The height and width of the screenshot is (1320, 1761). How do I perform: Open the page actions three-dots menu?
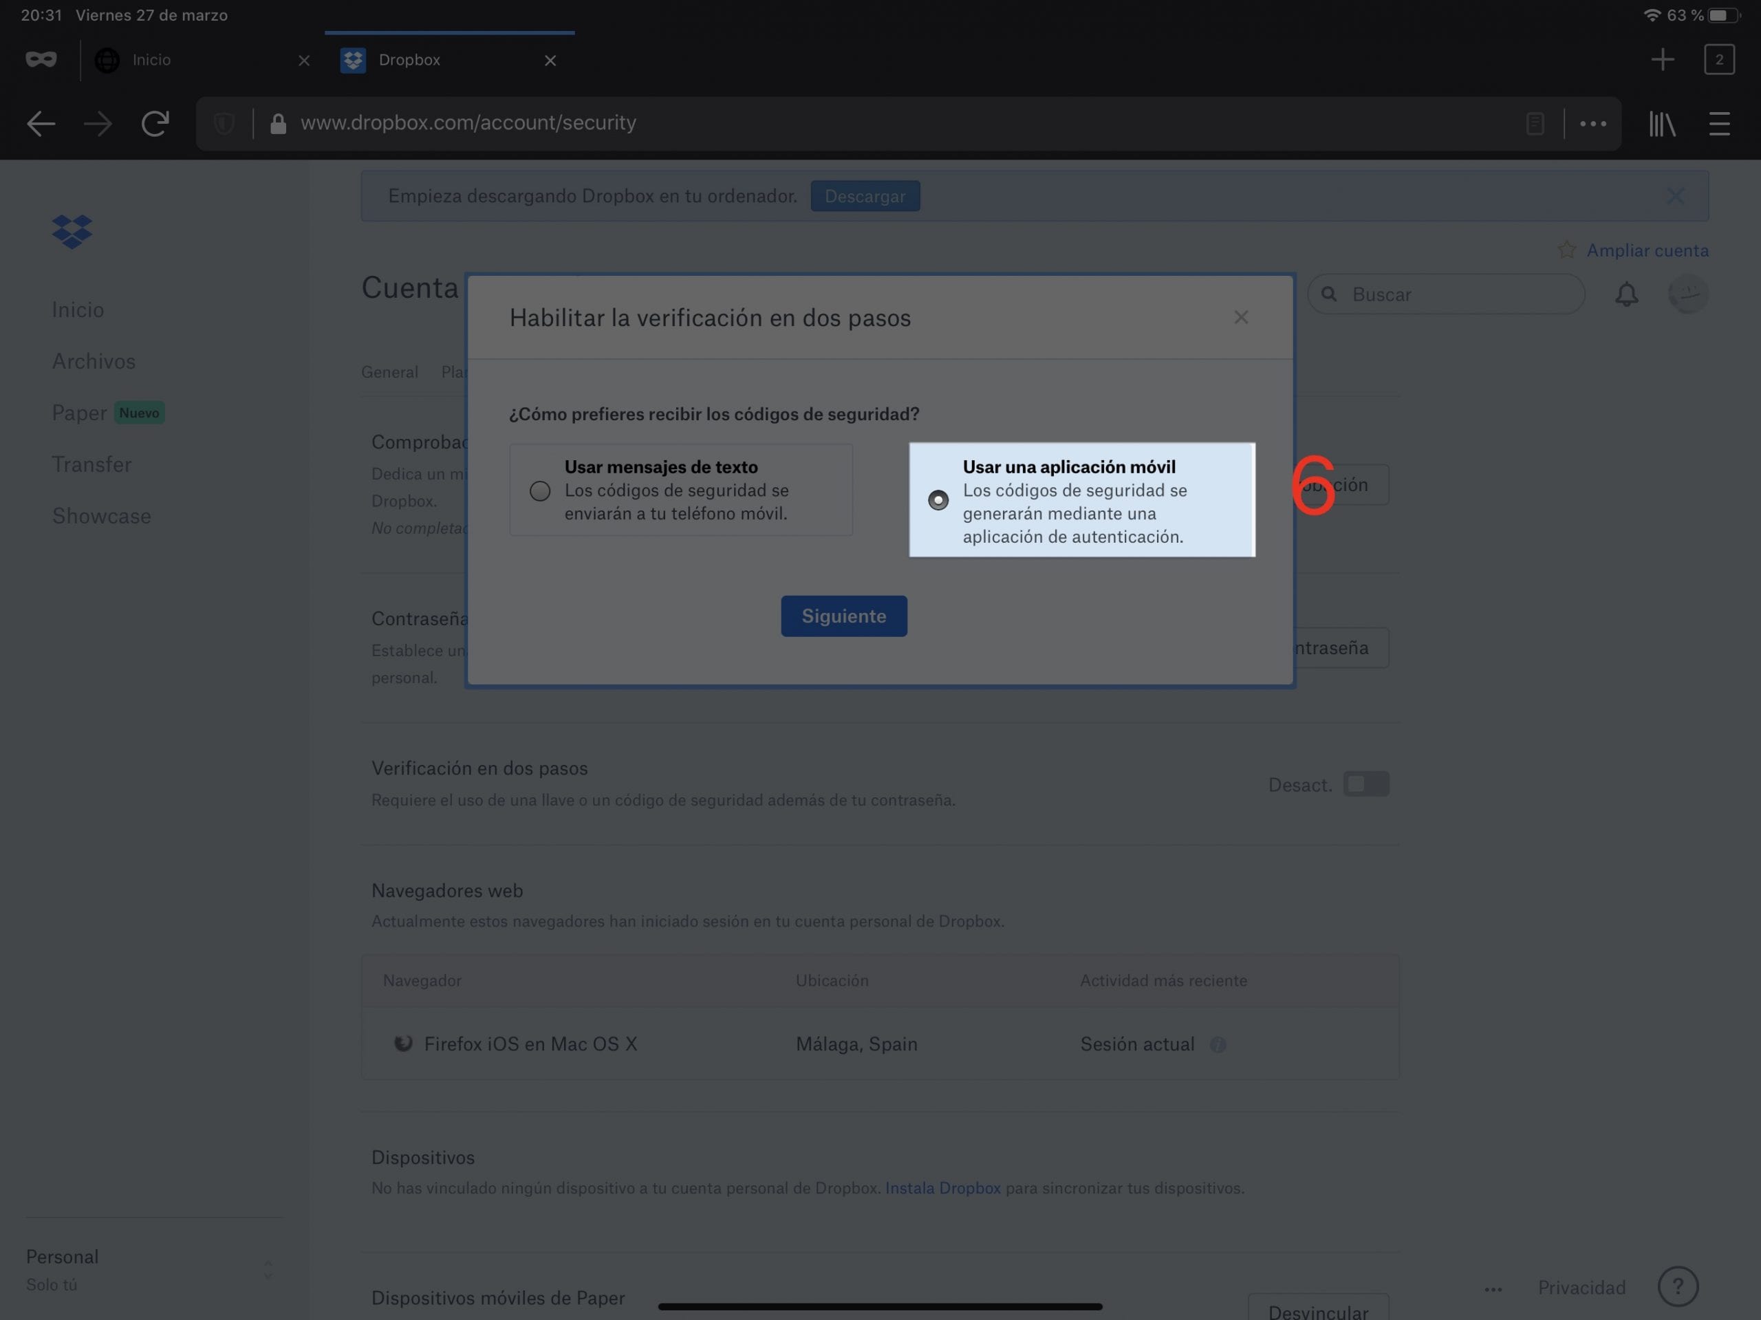click(1592, 123)
